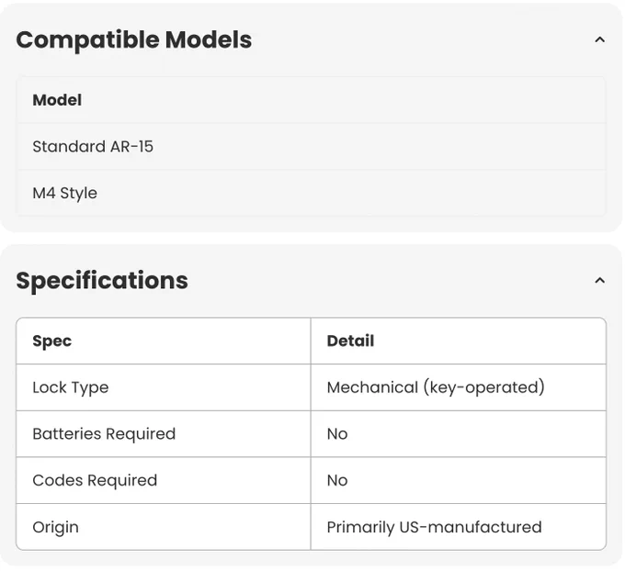Click the Compatible Models heading
This screenshot has height=571, width=625.
point(134,39)
